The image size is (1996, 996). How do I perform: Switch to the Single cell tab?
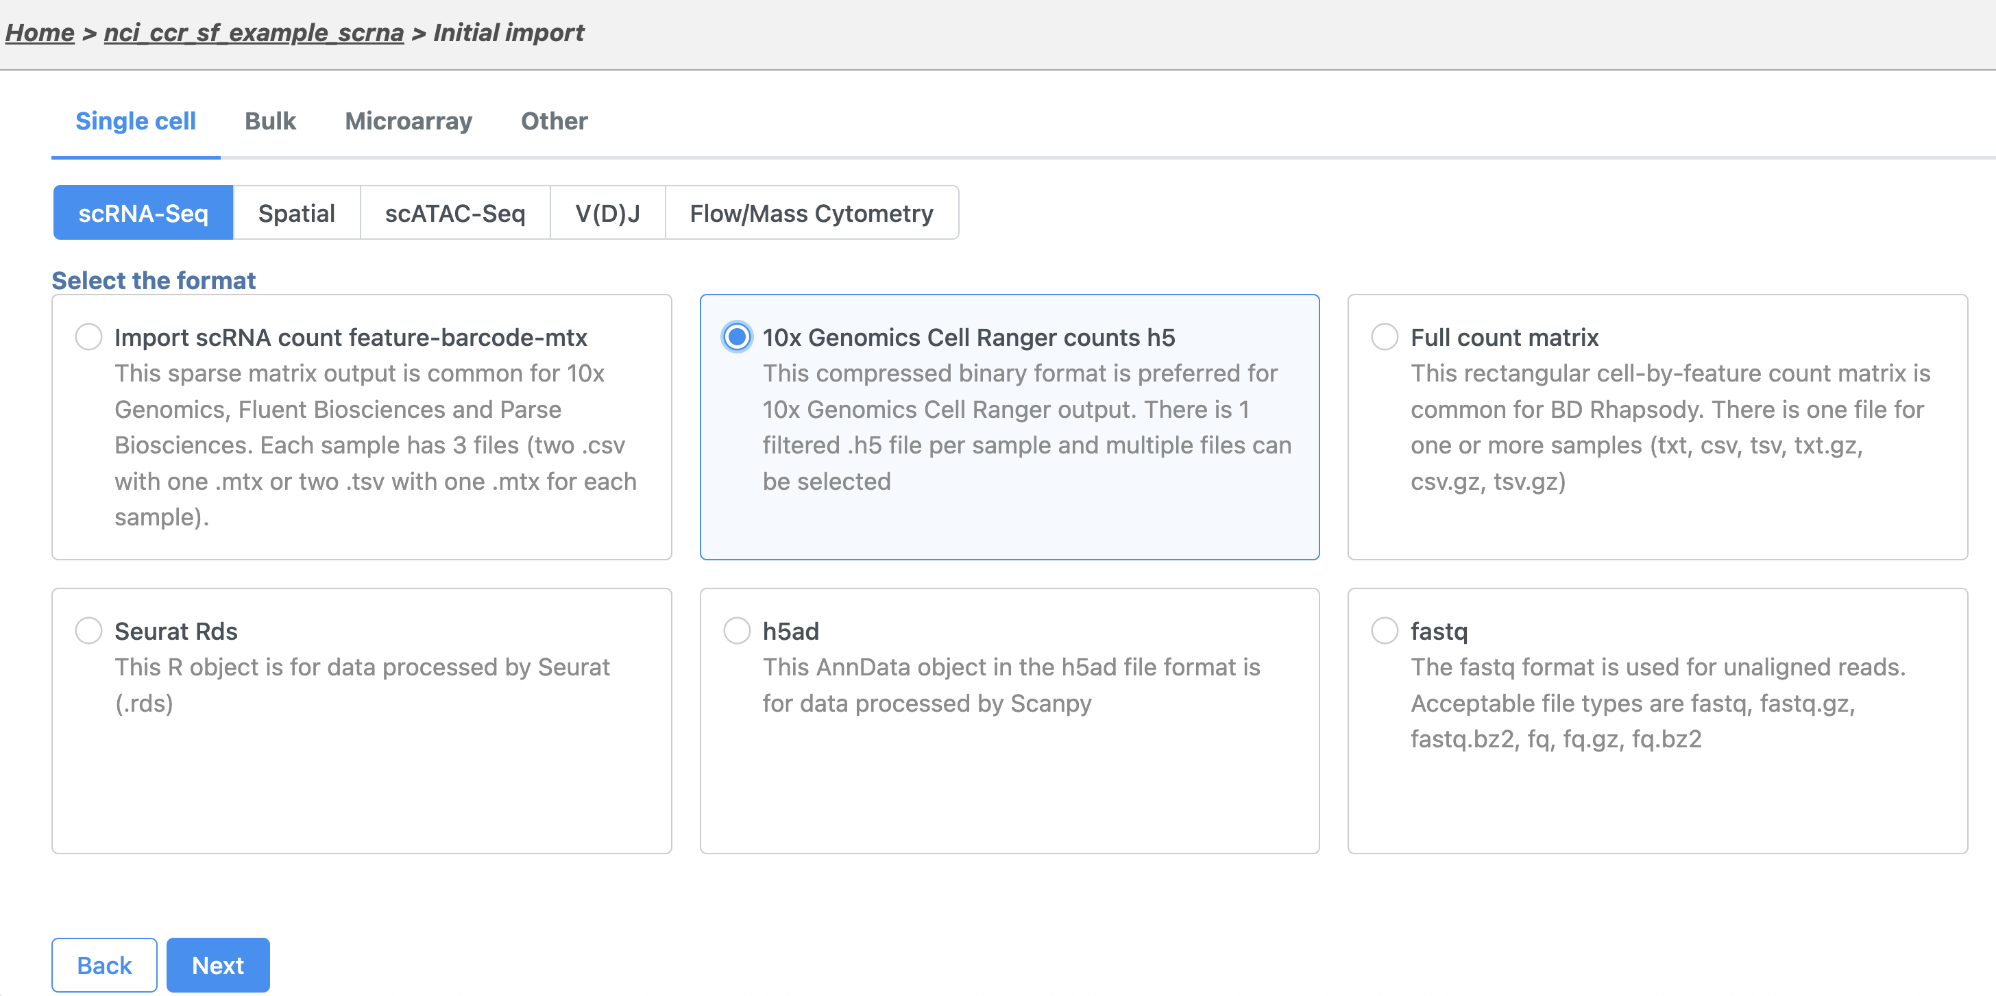coord(136,121)
